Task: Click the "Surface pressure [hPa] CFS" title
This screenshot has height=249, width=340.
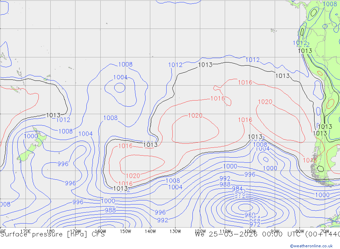Action: coord(52,234)
